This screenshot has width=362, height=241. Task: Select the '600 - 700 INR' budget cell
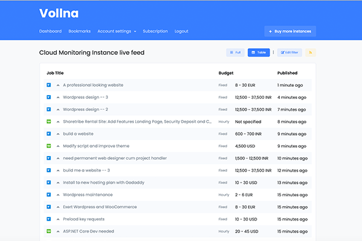click(x=248, y=134)
